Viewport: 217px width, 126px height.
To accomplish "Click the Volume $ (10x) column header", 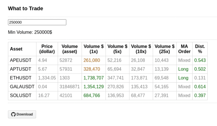I will 141,49.
